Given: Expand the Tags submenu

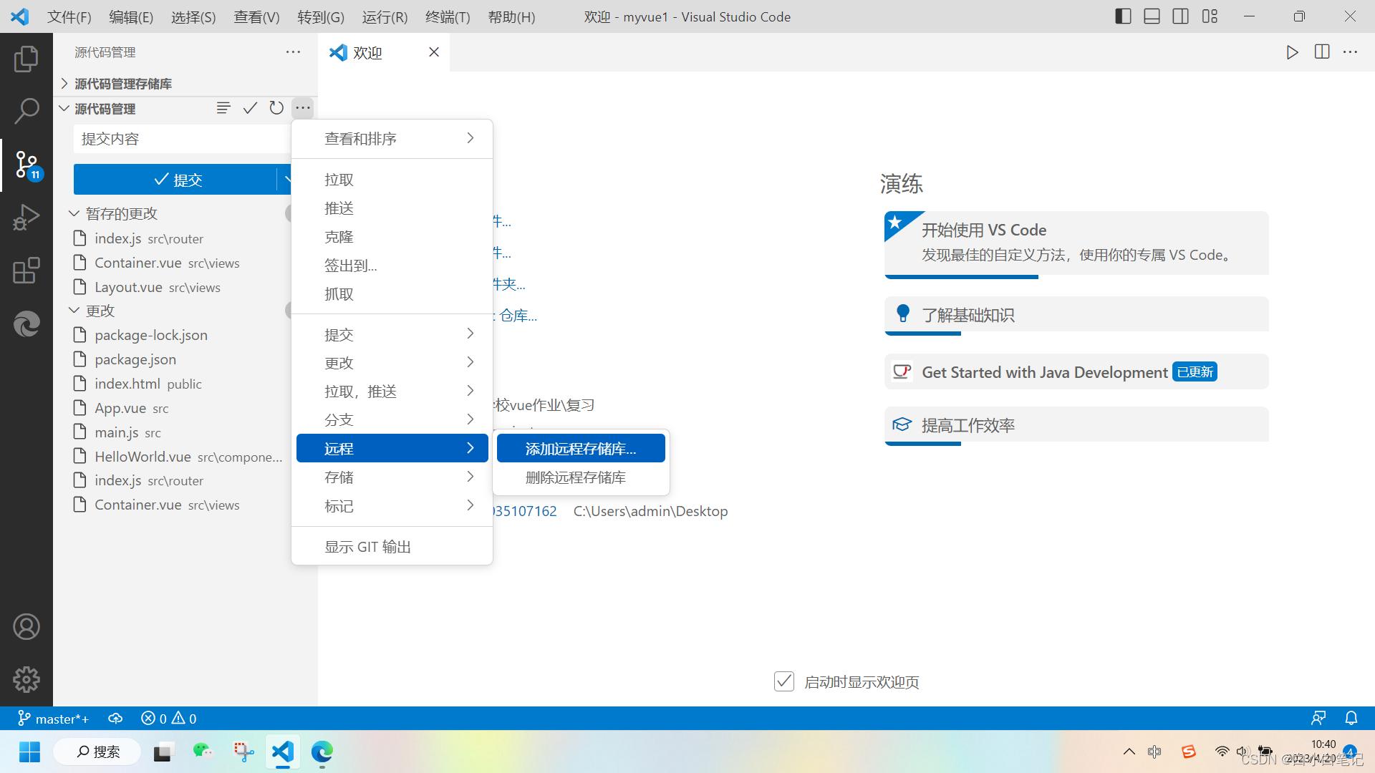Looking at the screenshot, I should pos(392,506).
